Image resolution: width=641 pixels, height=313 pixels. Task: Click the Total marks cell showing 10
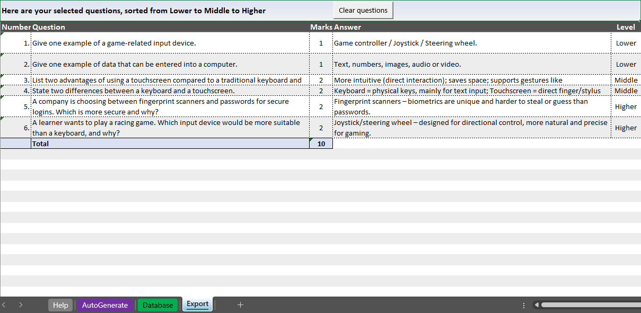tap(321, 144)
